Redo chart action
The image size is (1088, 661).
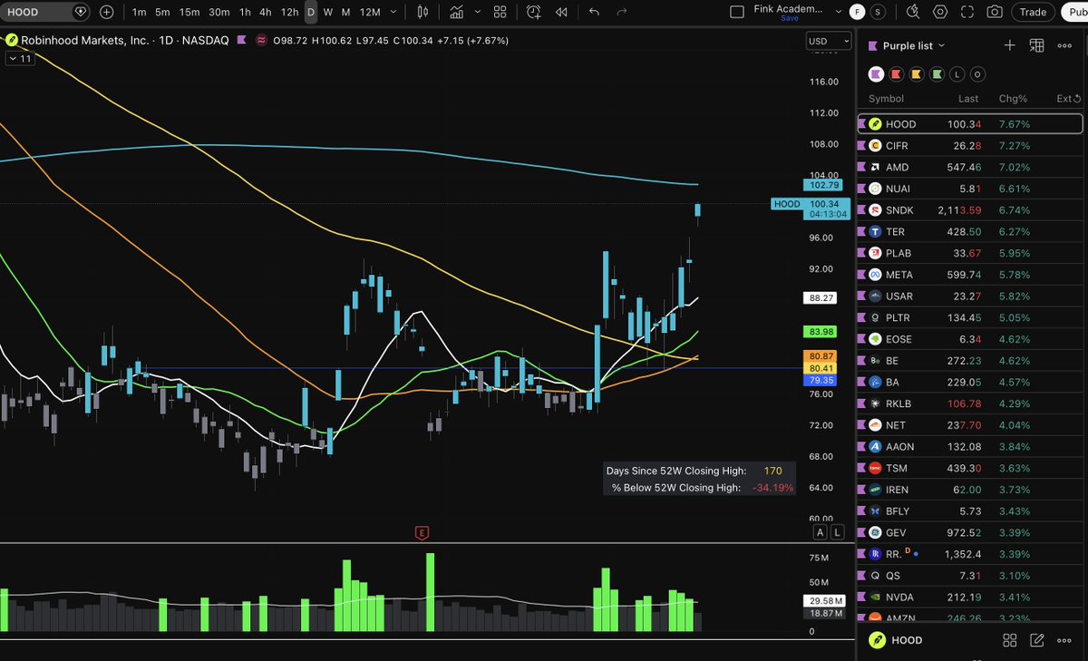[621, 12]
